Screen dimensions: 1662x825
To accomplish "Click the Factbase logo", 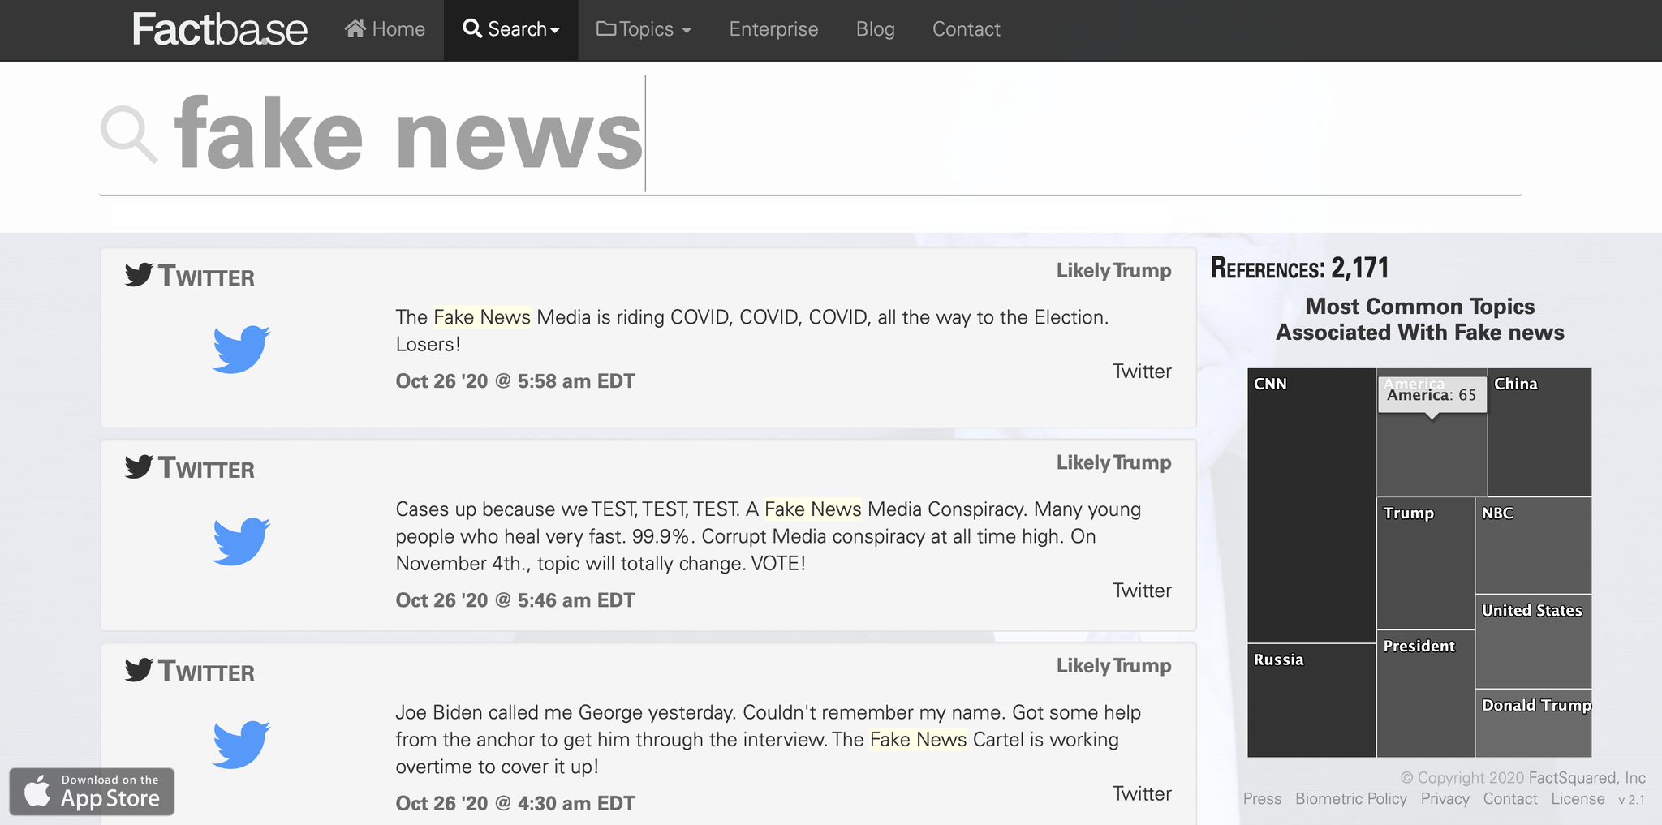I will click(x=219, y=29).
